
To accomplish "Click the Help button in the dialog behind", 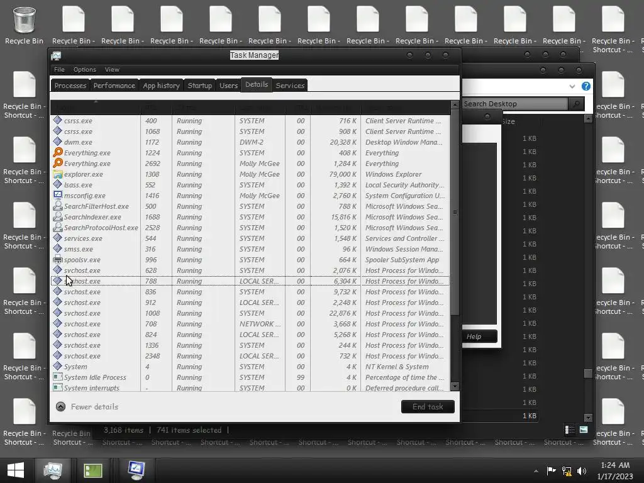I will coord(479,336).
